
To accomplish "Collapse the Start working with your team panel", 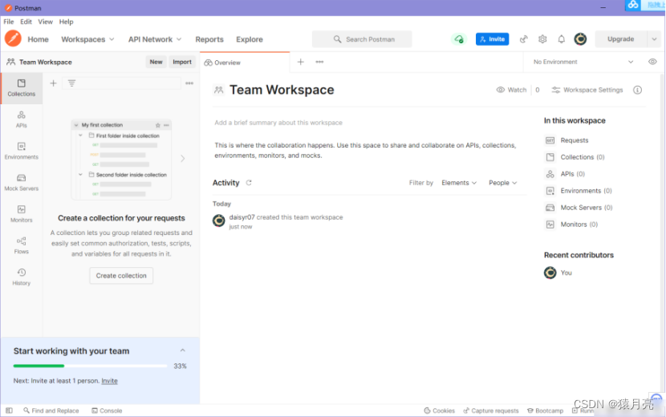I will pyautogui.click(x=183, y=350).
